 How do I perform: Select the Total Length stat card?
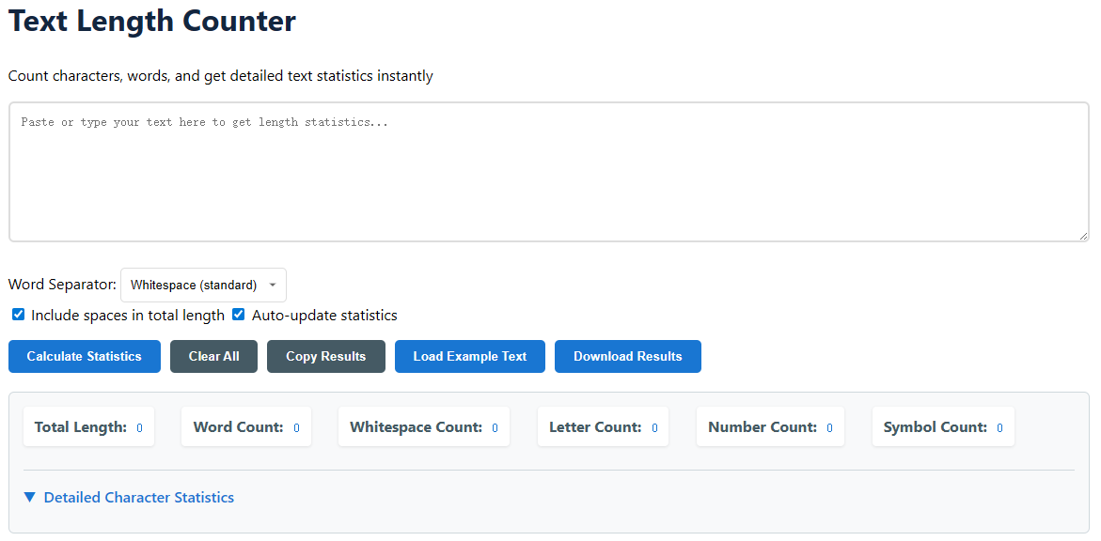88,427
